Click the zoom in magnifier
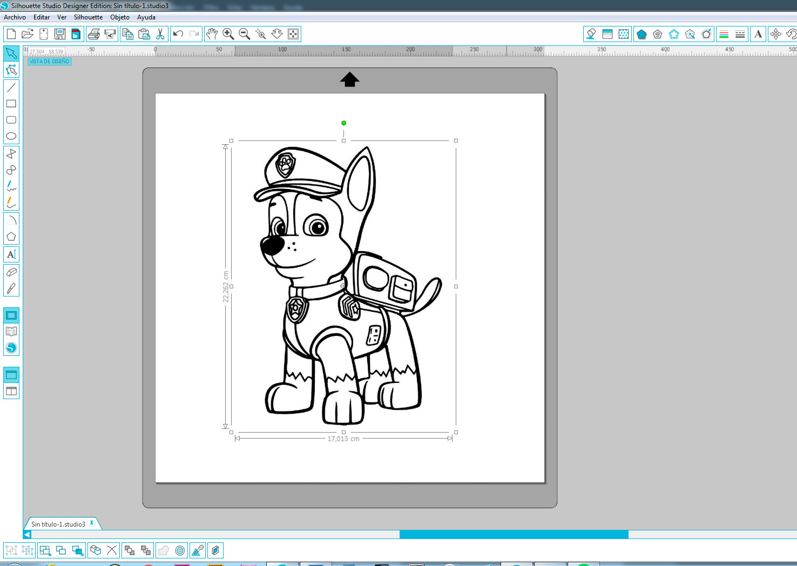 click(x=228, y=34)
